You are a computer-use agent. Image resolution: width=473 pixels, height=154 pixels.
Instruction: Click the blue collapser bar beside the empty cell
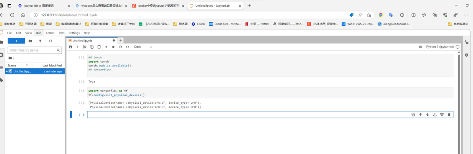point(71,114)
